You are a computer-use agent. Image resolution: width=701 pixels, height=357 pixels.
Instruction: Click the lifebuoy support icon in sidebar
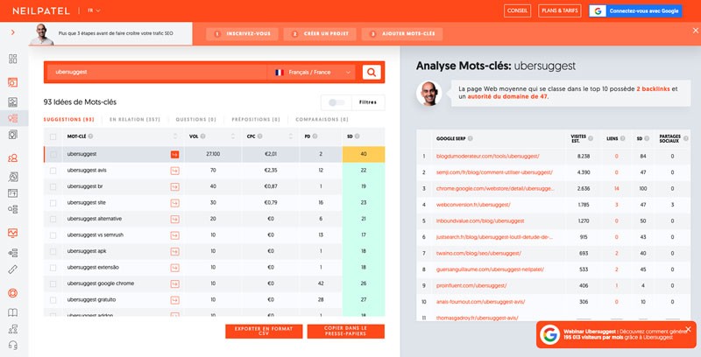click(13, 293)
